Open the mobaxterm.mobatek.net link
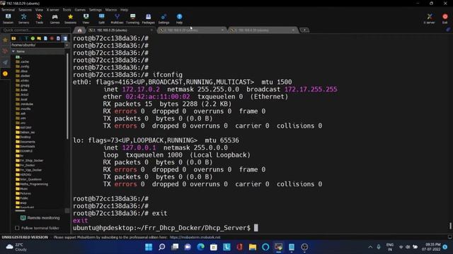The height and width of the screenshot is (254, 453). coord(195,237)
